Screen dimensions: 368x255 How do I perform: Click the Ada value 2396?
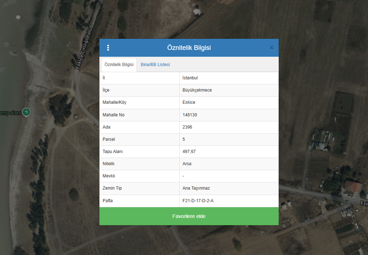(188, 127)
